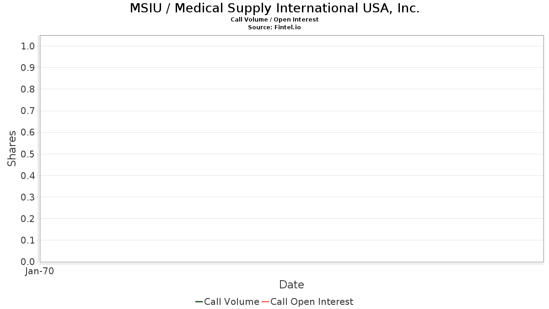Screen dimensions: 549x309
Task: Click the Jan-70 x-axis tick label
Action: pyautogui.click(x=40, y=271)
